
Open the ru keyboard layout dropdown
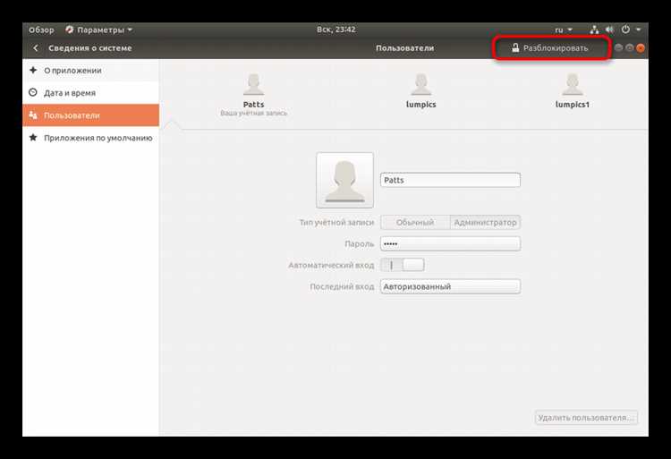tap(563, 30)
